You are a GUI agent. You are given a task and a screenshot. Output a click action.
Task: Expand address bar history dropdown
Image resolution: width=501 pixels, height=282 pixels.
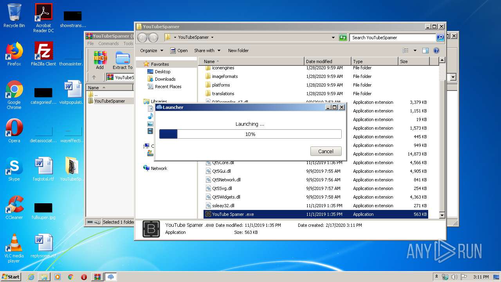click(333, 38)
